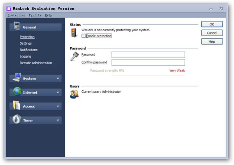Minimize the WinLock window
Screen dimensions: 234x165
(211, 9)
